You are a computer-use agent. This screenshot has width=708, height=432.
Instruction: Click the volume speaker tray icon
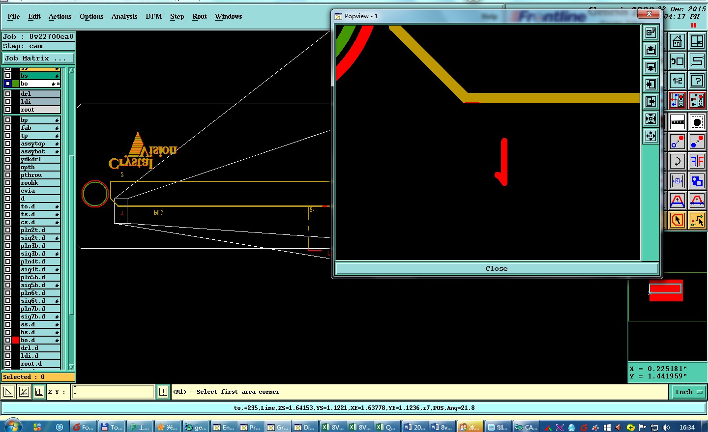tap(666, 427)
